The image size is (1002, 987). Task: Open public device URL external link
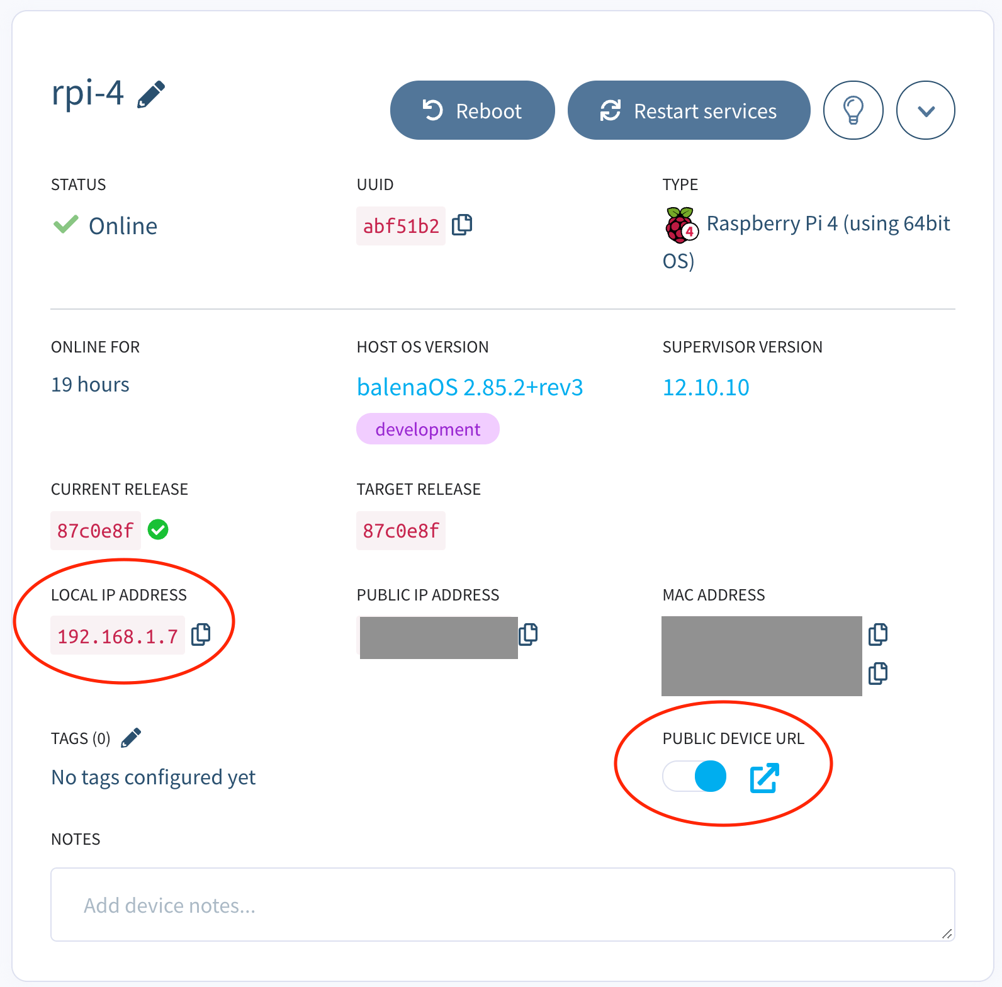click(x=764, y=777)
